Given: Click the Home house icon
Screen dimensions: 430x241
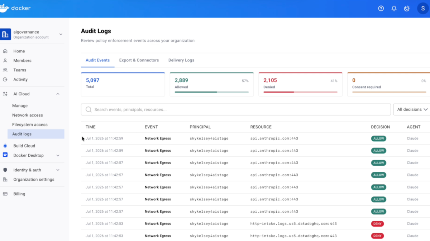Looking at the screenshot, I should (x=5, y=51).
